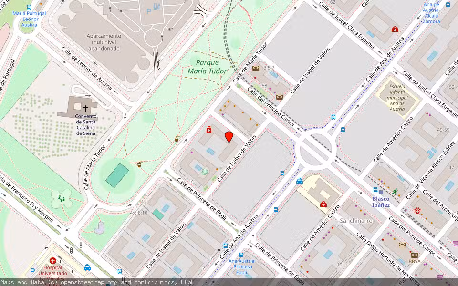Click Blasco Ibáñez metro station square icon
Viewport: 458px width, 286px height.
(x=381, y=192)
